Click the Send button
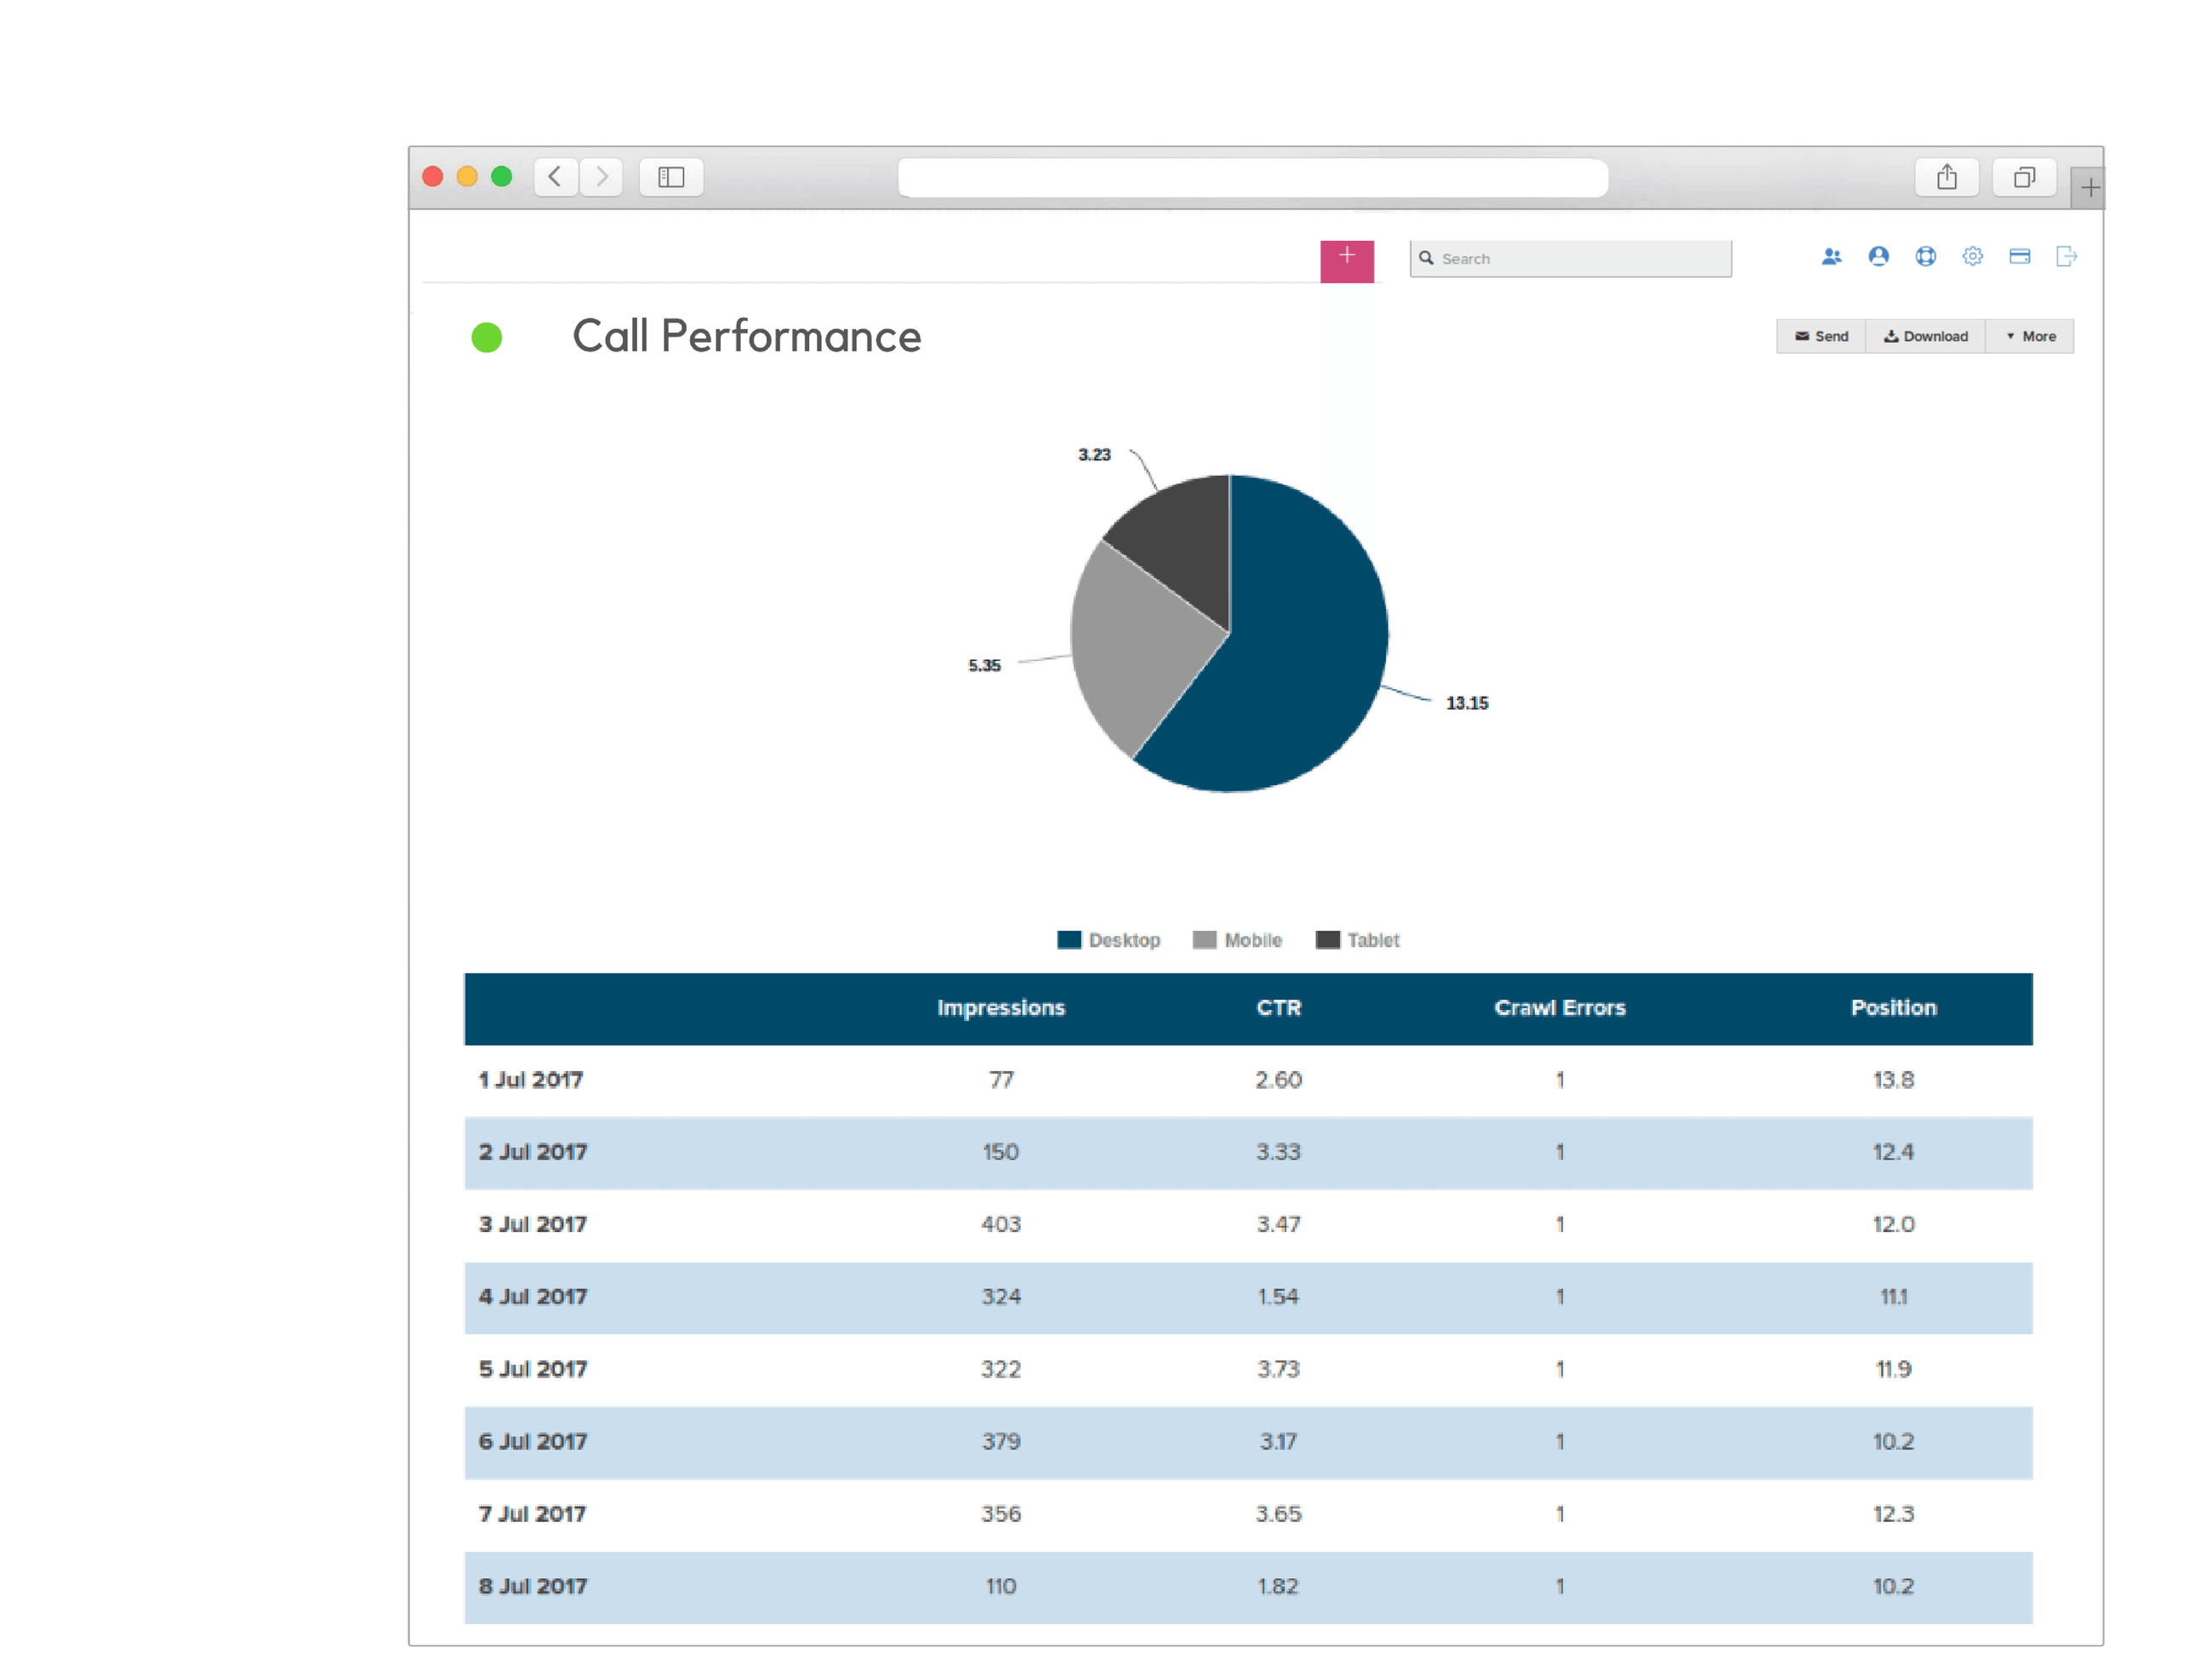 click(1821, 336)
